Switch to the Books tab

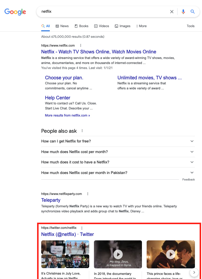(x=81, y=26)
